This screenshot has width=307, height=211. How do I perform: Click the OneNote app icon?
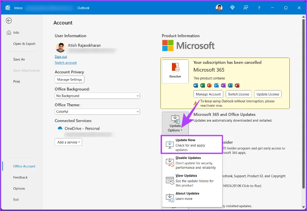coord(223,85)
